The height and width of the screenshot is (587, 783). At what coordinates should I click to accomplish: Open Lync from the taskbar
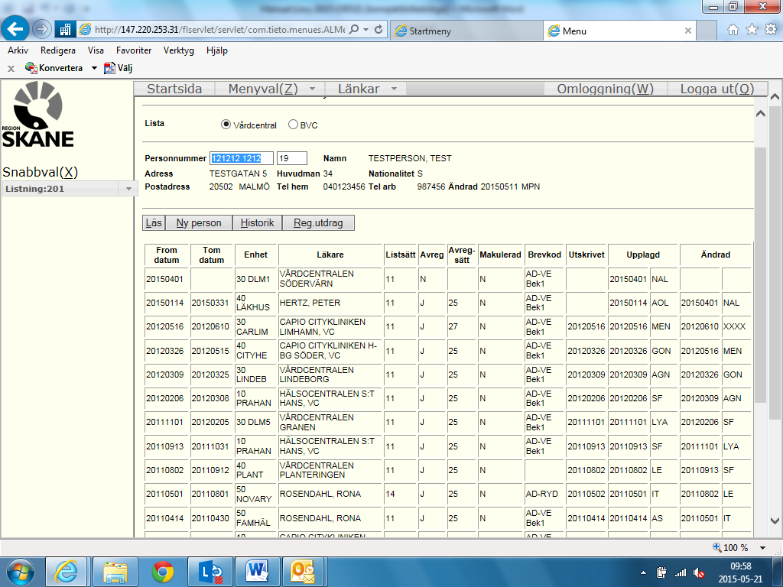pos(211,572)
